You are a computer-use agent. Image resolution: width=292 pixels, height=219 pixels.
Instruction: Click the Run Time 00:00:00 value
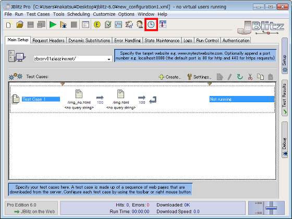click(141, 212)
